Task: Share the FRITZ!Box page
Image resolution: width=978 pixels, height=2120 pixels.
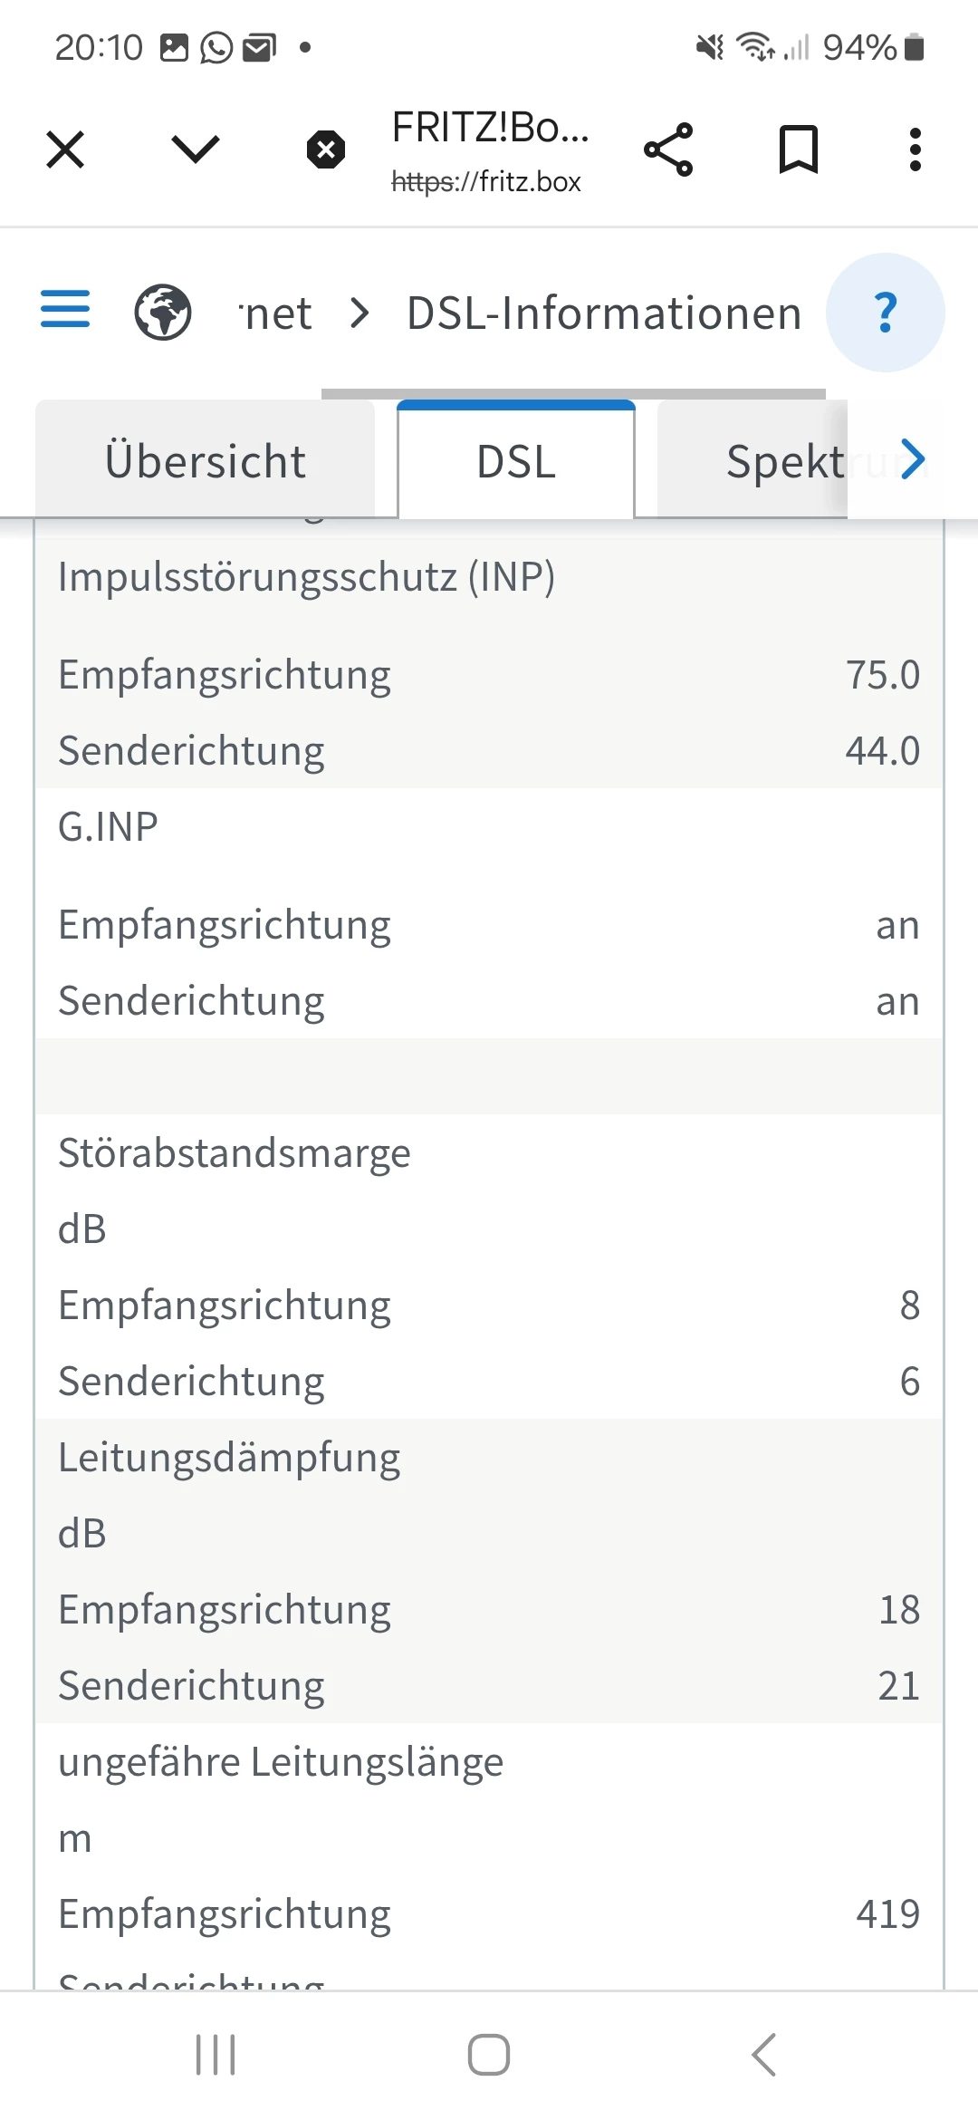Action: (668, 149)
